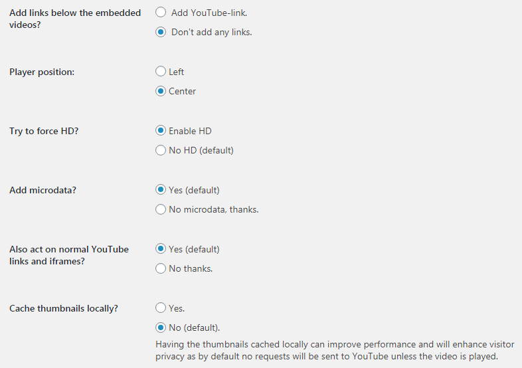
Task: Enable local thumbnail caching with 'Yes.'
Action: pyautogui.click(x=161, y=308)
